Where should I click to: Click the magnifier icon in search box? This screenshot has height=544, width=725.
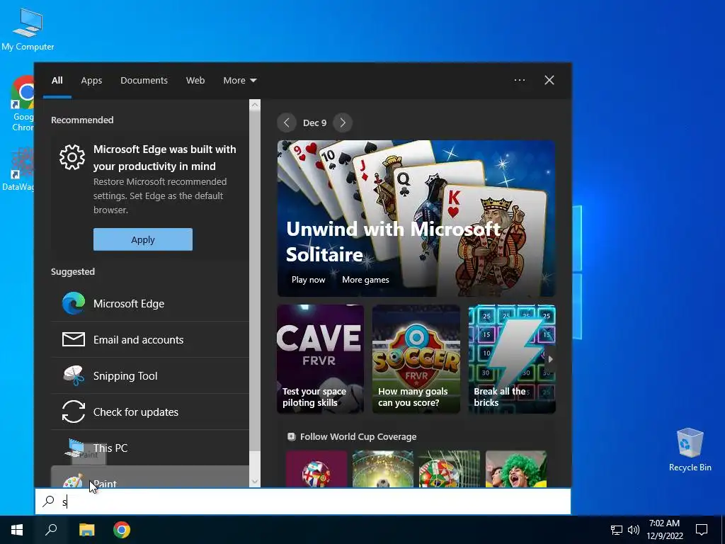pos(49,501)
